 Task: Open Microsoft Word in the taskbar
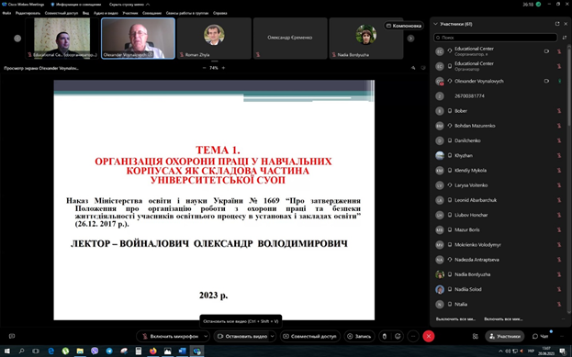(182, 351)
